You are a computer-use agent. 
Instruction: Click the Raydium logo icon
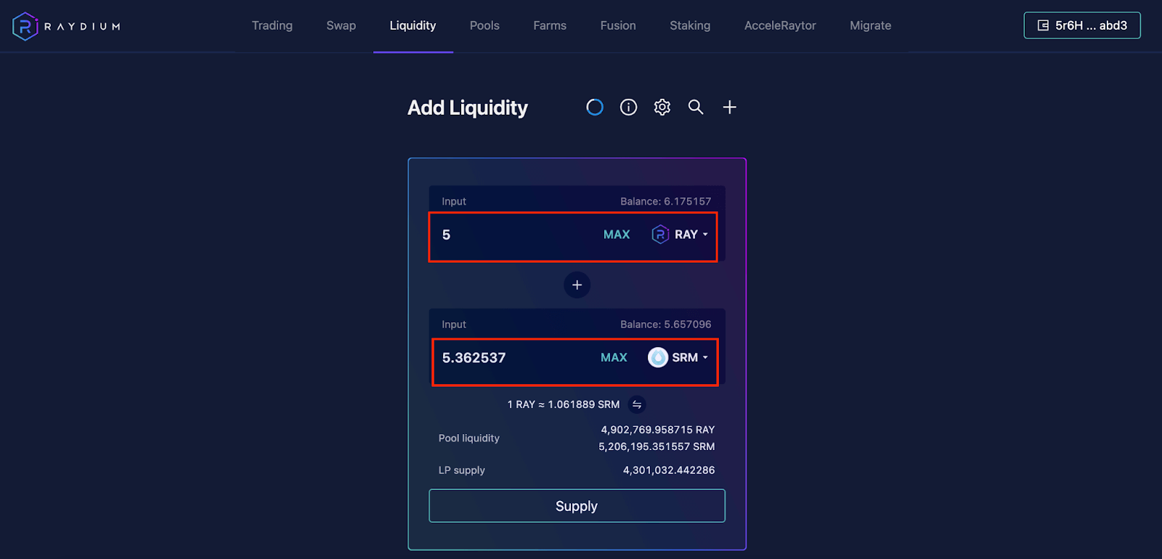[25, 26]
